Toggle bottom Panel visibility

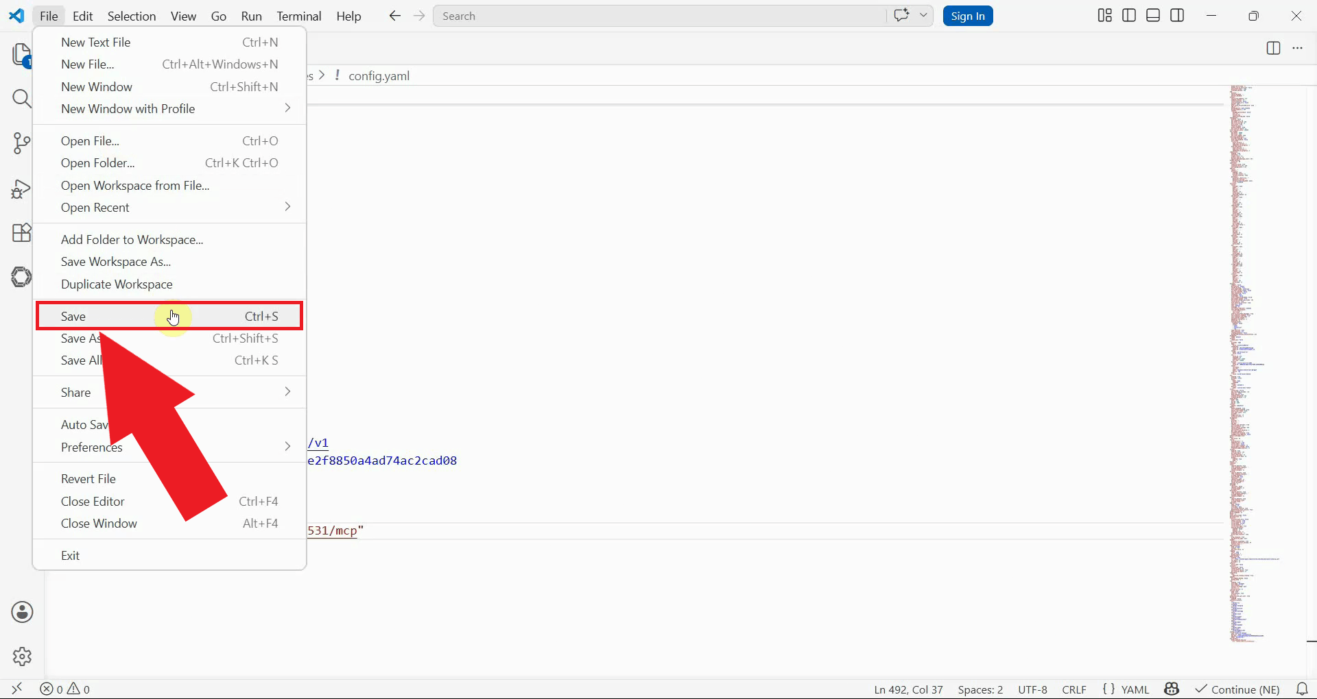click(1153, 16)
